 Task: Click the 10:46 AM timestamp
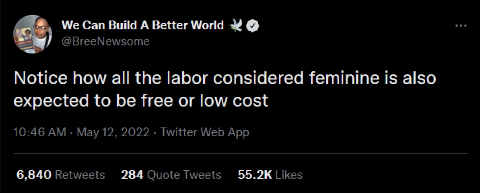39,132
